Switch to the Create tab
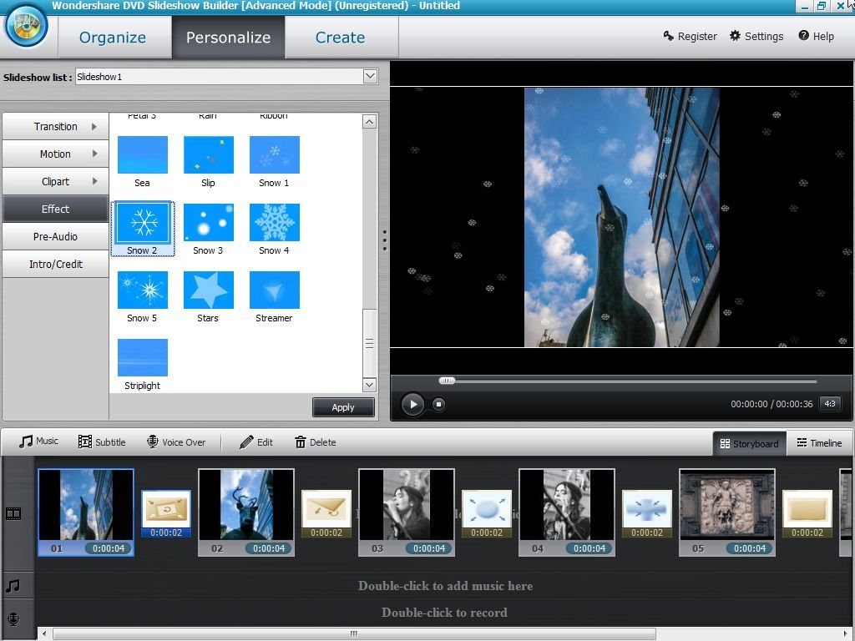855x641 pixels. coord(340,37)
